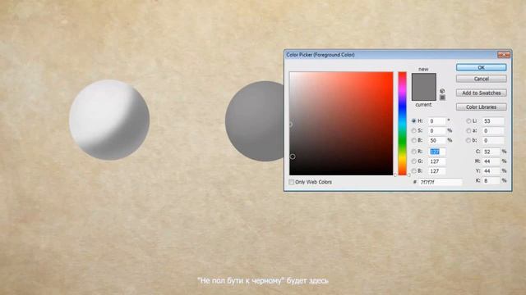526x295 pixels.
Task: Click the M magenta field showing 44
Action: click(x=491, y=161)
